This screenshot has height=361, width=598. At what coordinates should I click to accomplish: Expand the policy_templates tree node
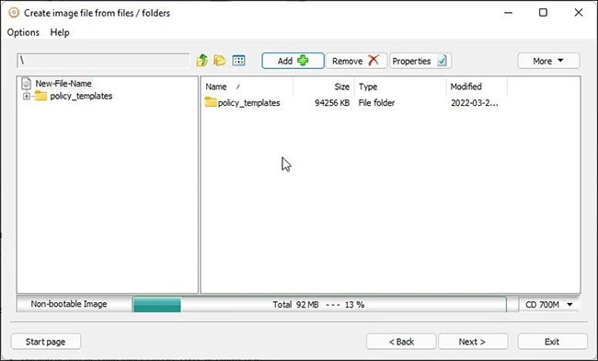pos(27,96)
